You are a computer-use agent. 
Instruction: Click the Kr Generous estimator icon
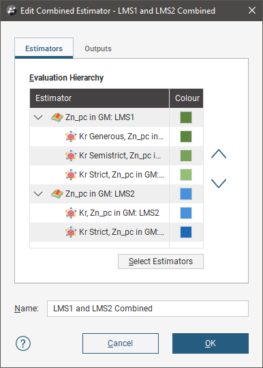(x=71, y=137)
